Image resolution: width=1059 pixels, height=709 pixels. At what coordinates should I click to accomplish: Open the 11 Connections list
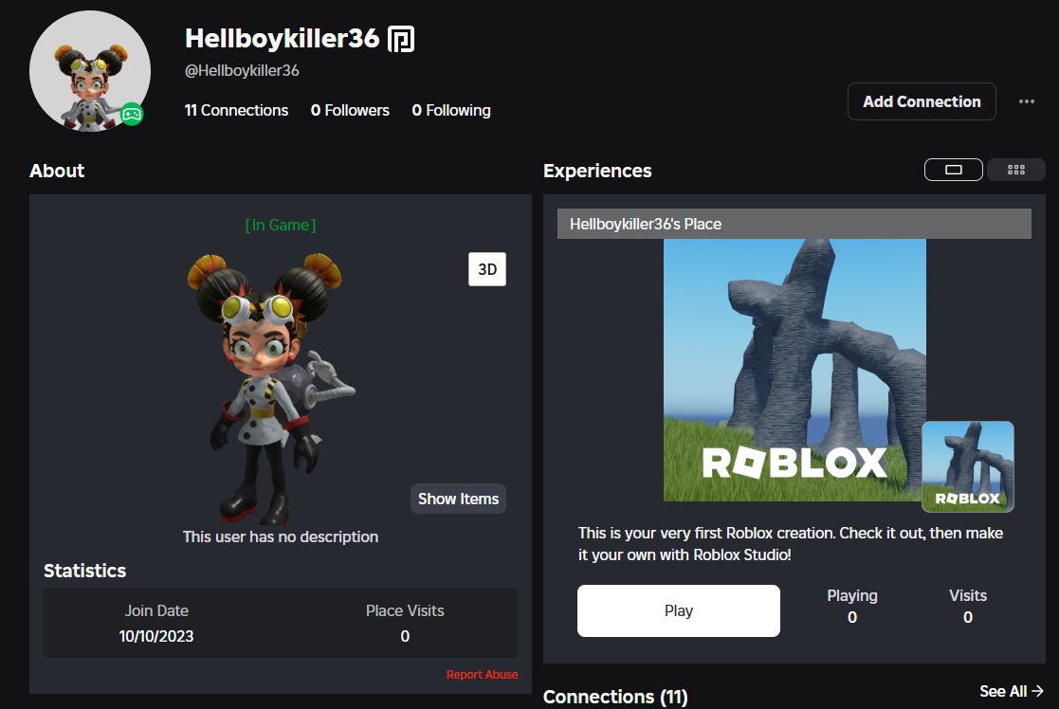click(x=236, y=110)
